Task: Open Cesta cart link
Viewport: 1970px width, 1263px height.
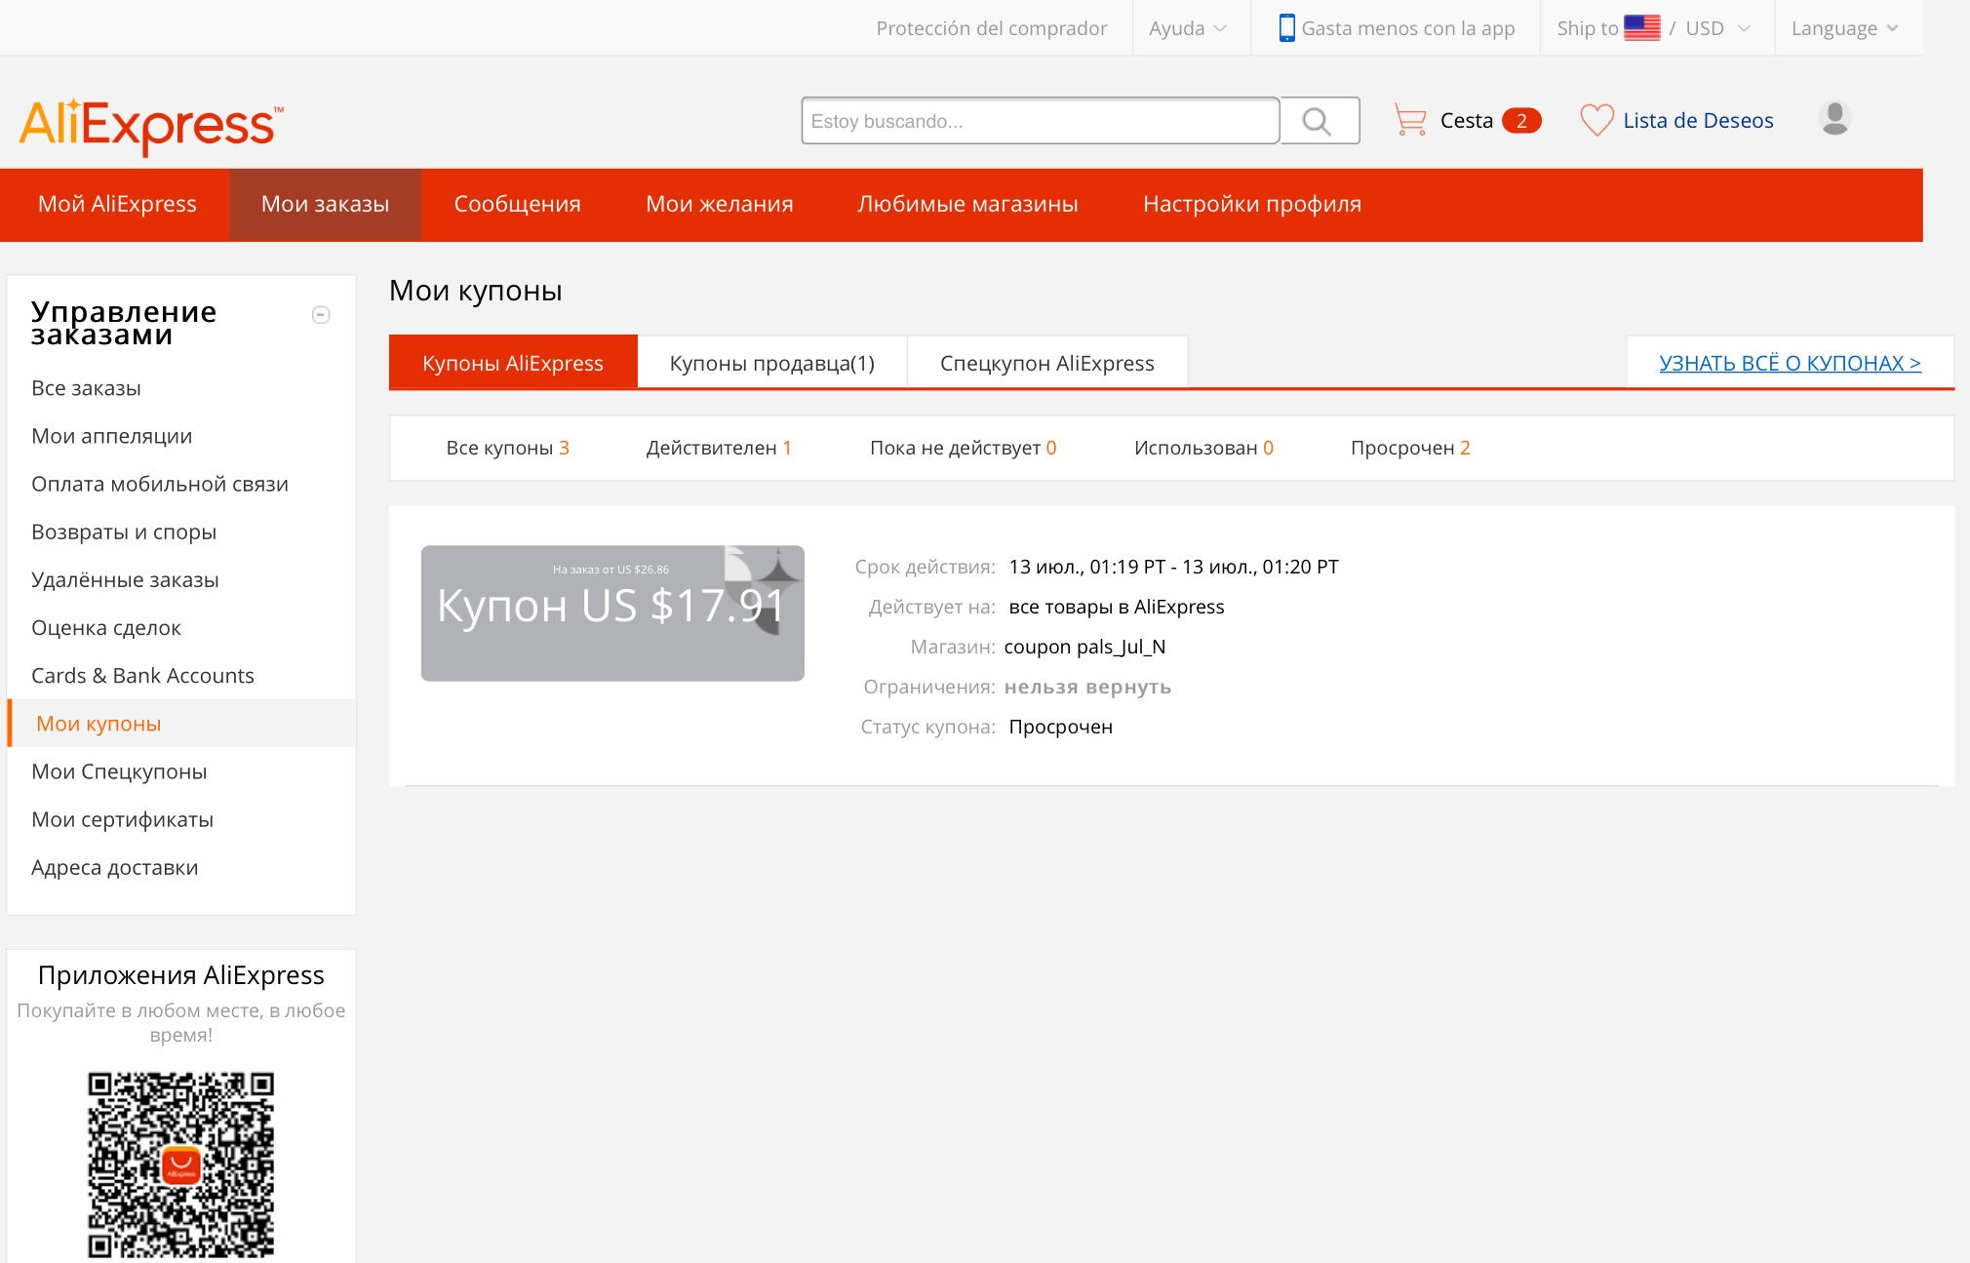Action: click(1466, 121)
